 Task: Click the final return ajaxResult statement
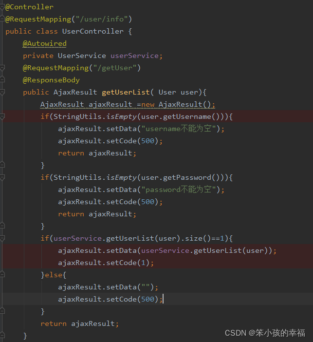pyautogui.click(x=80, y=323)
